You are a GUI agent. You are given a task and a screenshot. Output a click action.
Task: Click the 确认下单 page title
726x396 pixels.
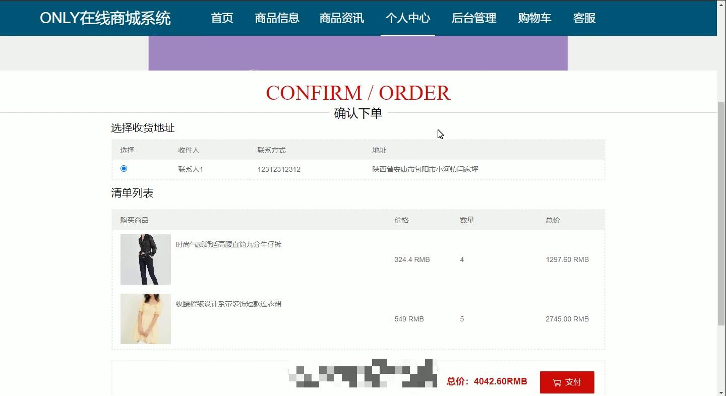pos(358,113)
